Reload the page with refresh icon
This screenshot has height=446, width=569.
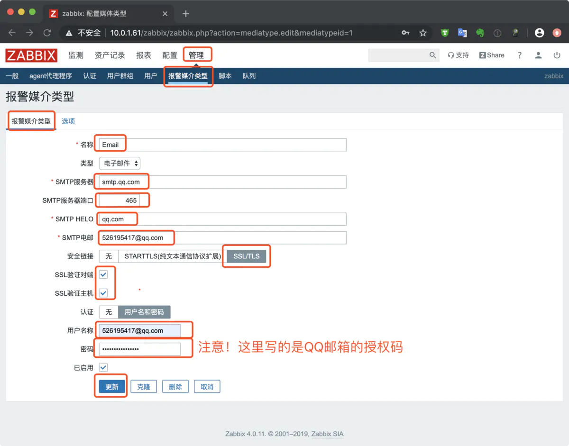(x=47, y=33)
